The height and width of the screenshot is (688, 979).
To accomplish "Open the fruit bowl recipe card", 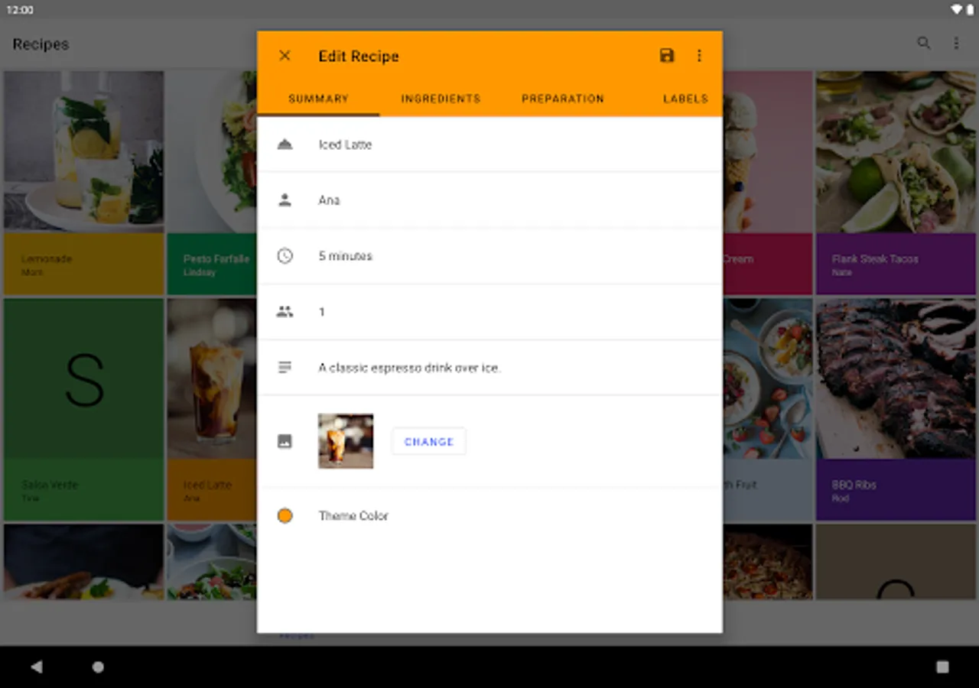I will click(x=767, y=410).
